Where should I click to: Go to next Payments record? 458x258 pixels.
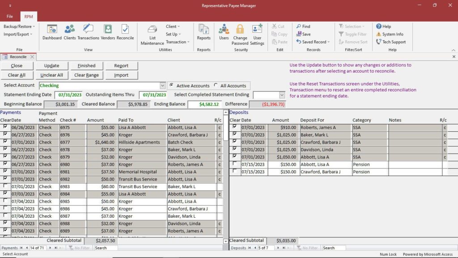[50, 248]
